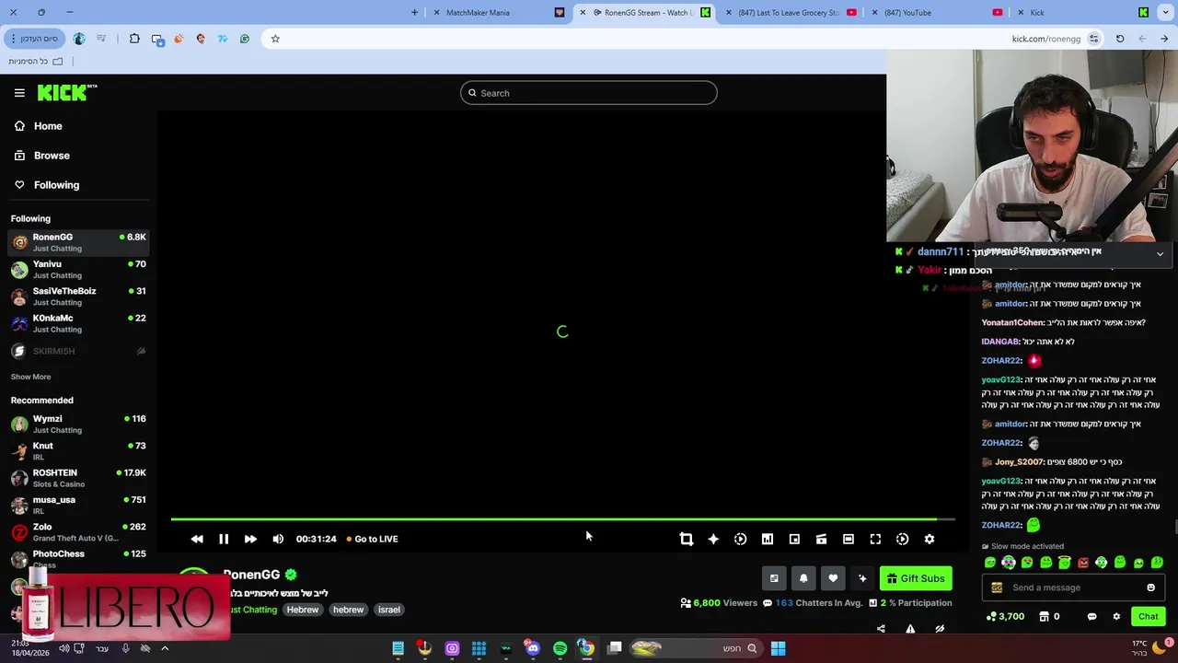The width and height of the screenshot is (1178, 663).
Task: Open chat settings gear
Action: pyautogui.click(x=1116, y=617)
